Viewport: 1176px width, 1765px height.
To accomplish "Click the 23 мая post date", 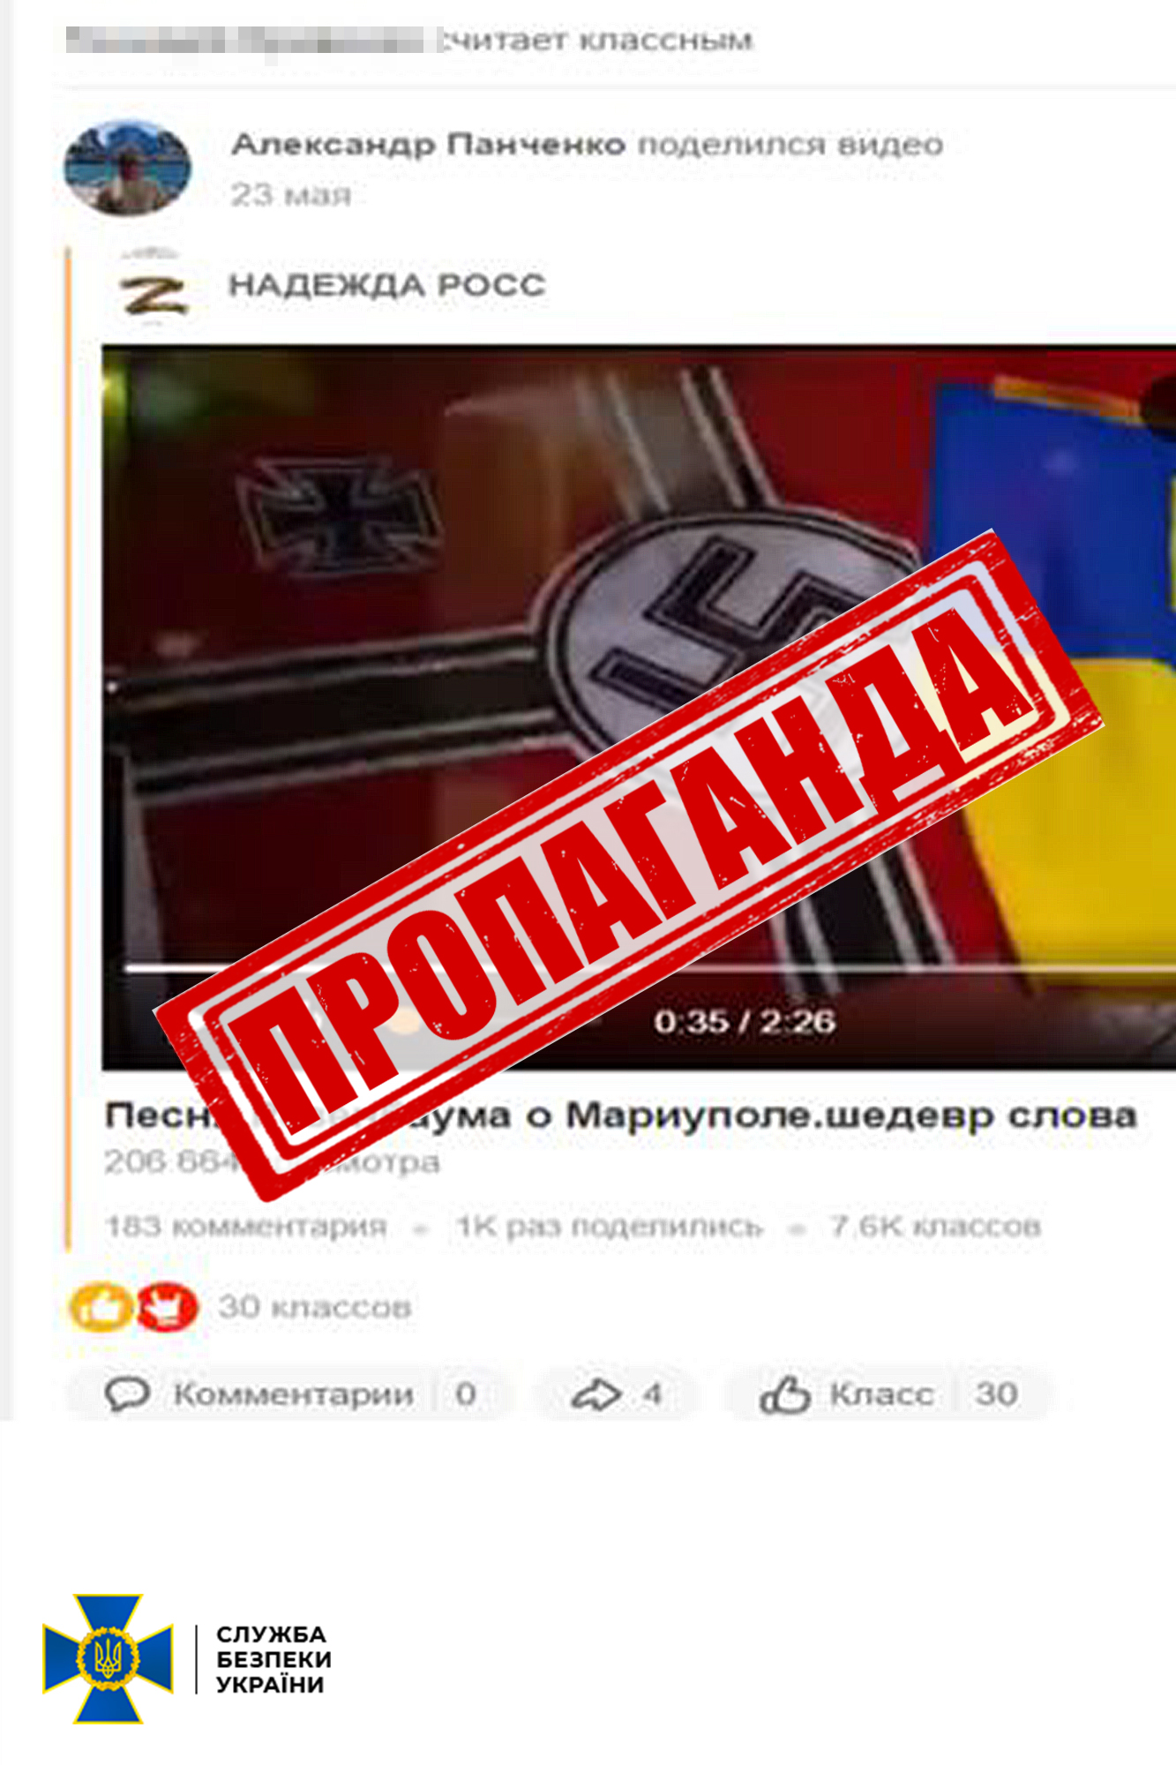I will click(291, 194).
